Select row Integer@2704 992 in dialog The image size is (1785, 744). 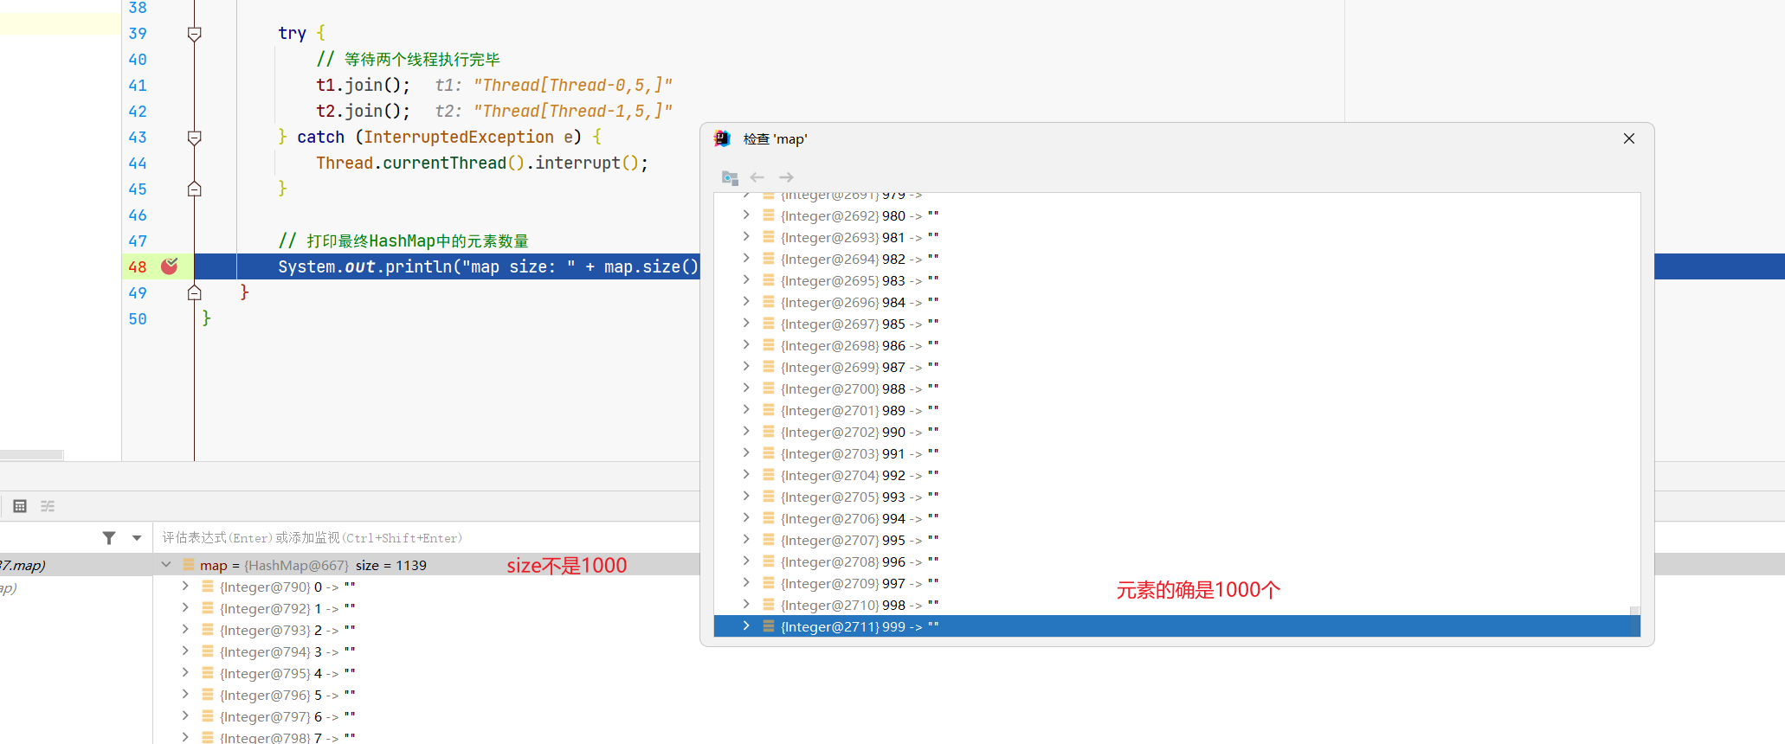click(1172, 475)
